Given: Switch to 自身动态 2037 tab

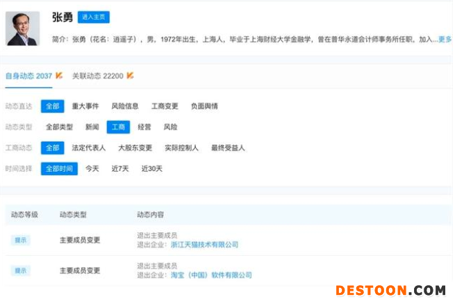Looking at the screenshot, I should pyautogui.click(x=28, y=75).
